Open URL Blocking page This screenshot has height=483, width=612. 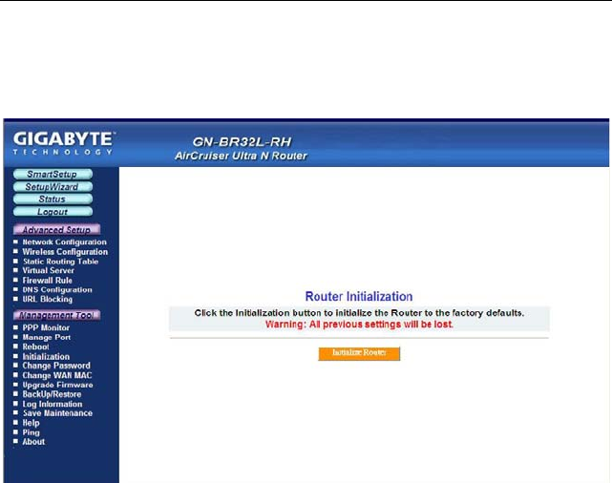47,299
